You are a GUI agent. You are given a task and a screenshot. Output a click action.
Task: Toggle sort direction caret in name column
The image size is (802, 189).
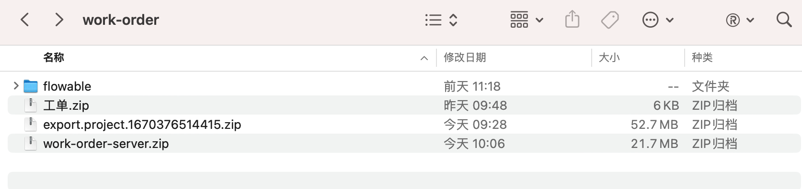(424, 58)
